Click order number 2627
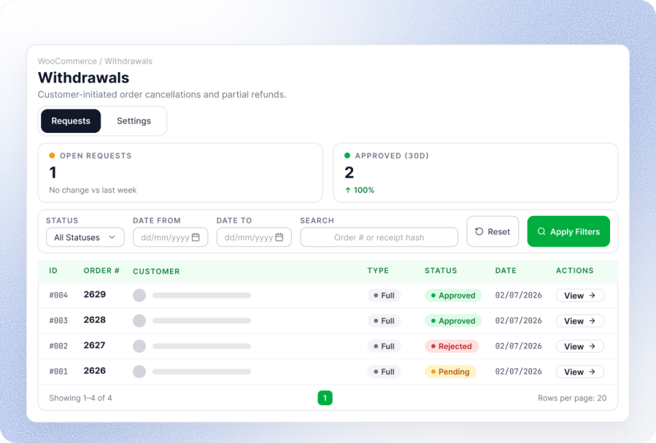 tap(95, 345)
